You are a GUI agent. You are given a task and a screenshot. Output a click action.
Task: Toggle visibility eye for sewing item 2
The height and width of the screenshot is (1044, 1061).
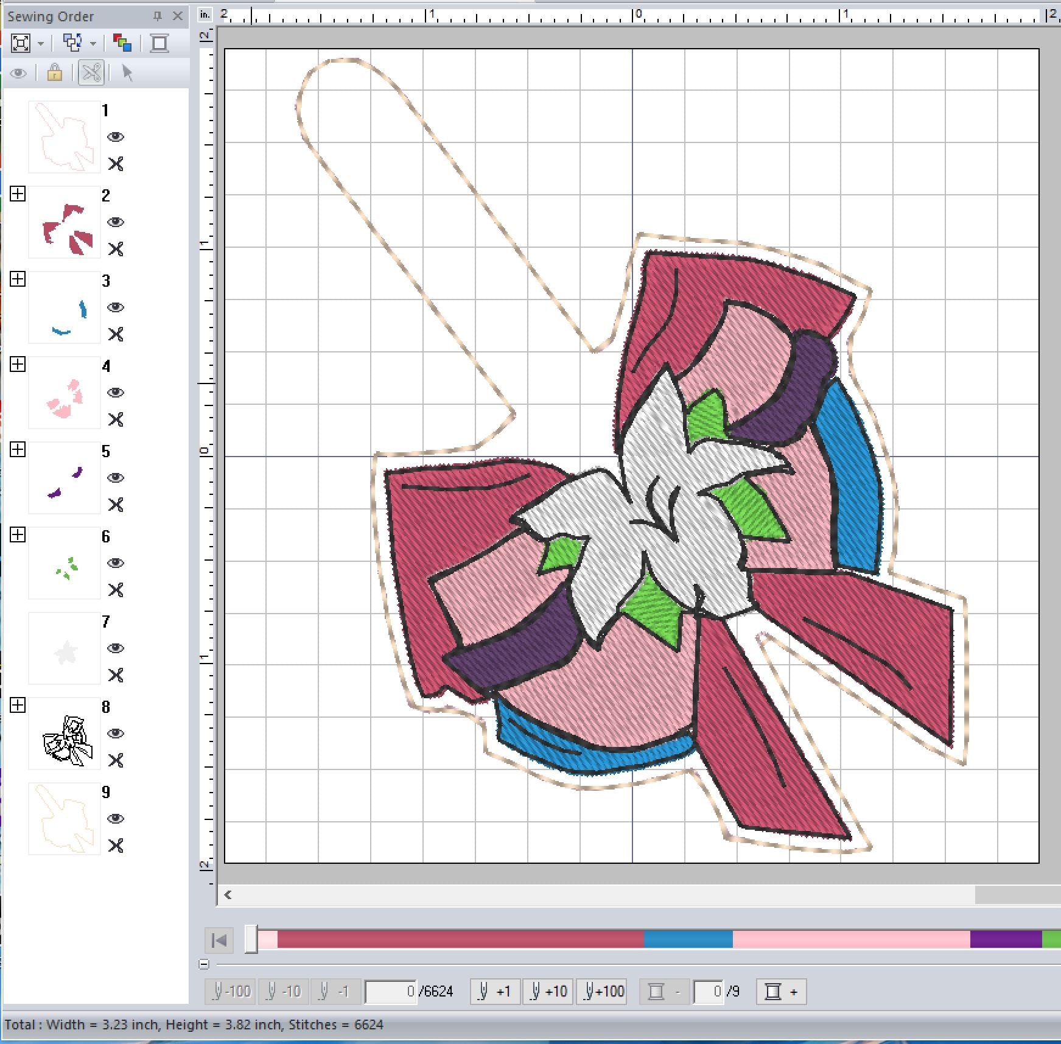pos(116,222)
